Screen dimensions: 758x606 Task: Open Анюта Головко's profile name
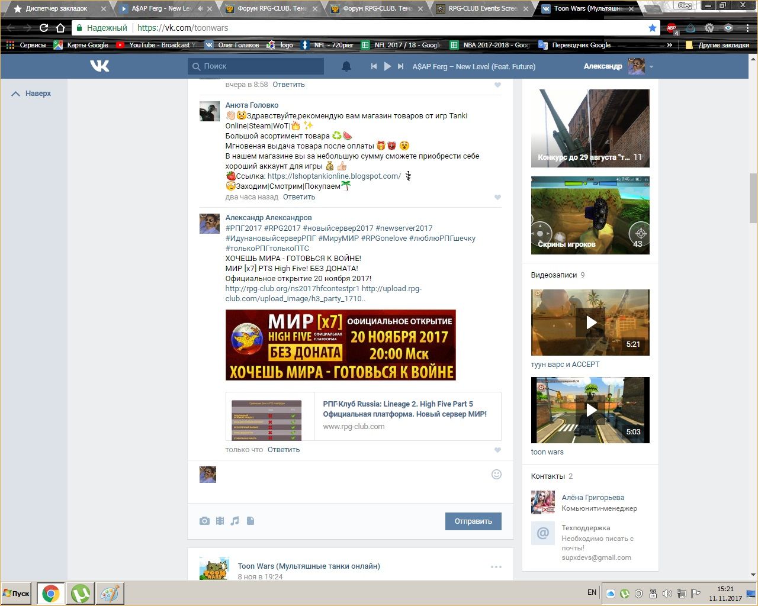[252, 105]
